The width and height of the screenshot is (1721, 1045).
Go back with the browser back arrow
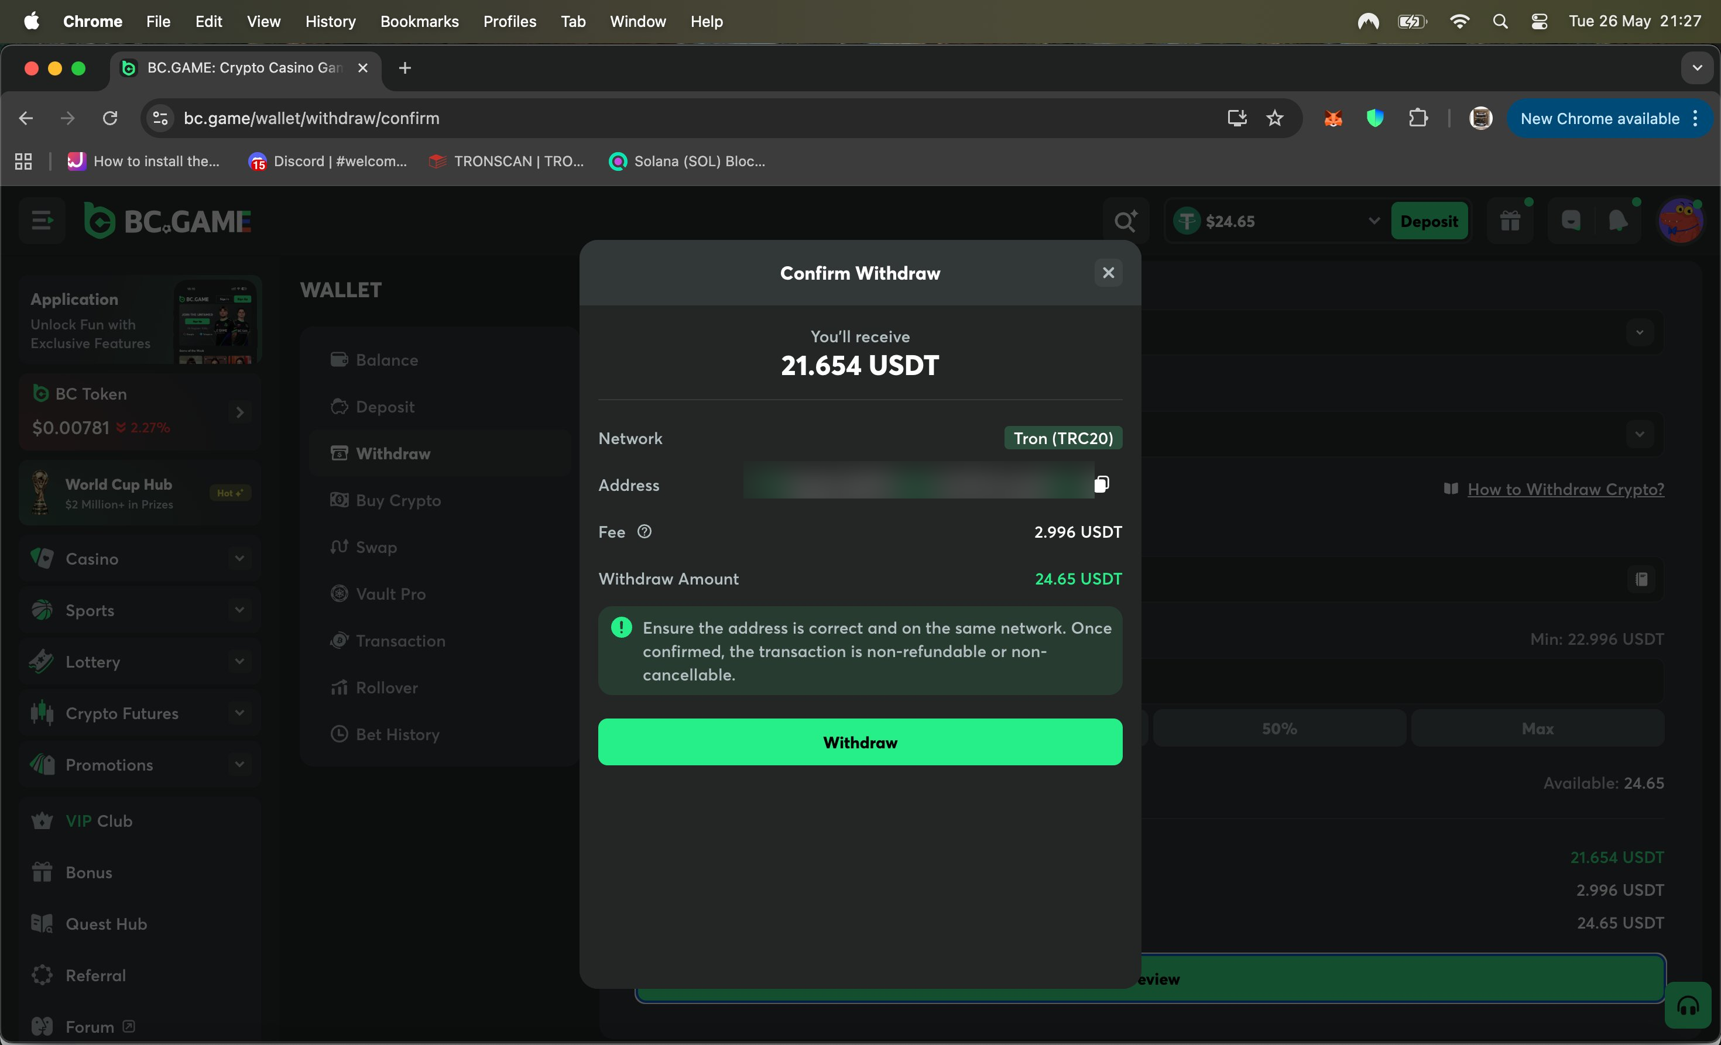(x=26, y=119)
